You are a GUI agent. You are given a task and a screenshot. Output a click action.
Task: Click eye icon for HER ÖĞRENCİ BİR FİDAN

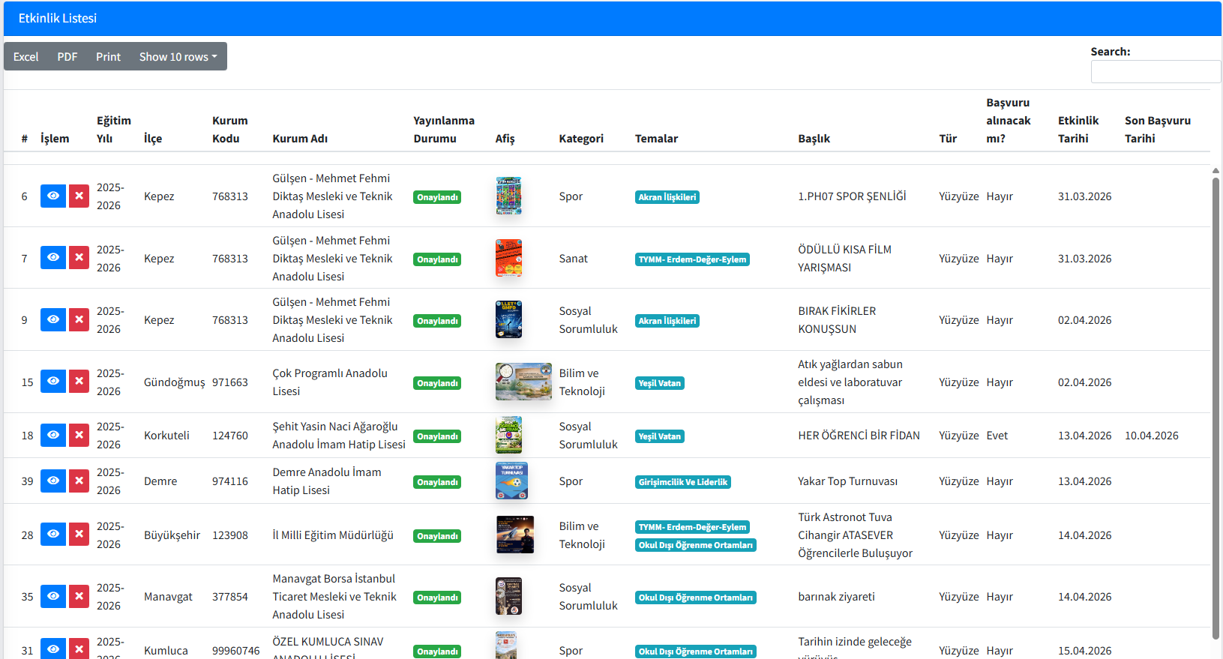[52, 435]
